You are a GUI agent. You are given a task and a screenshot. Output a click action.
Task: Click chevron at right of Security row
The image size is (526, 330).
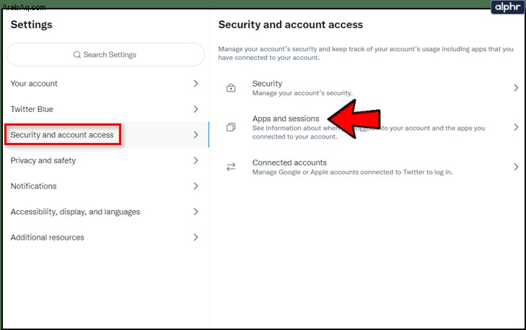tap(516, 88)
